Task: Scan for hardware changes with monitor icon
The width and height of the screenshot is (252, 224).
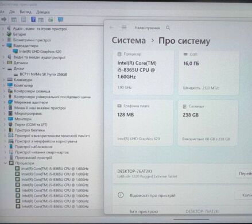Action: pyautogui.click(x=60, y=20)
